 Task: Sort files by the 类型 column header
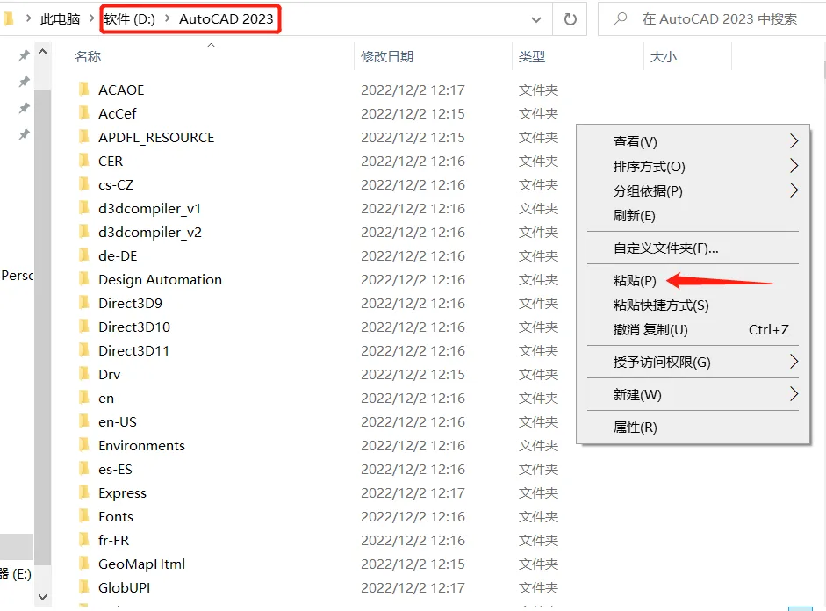tap(532, 56)
